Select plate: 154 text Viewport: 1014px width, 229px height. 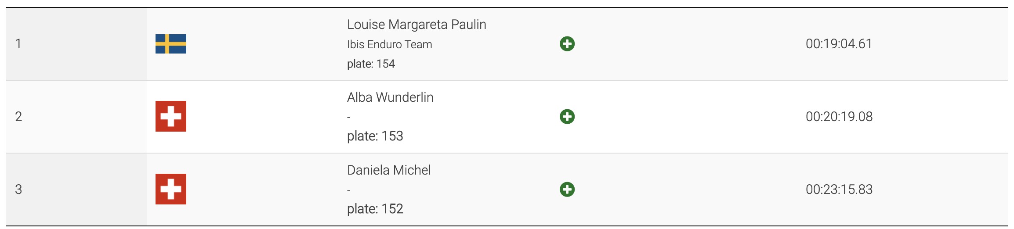click(x=371, y=64)
